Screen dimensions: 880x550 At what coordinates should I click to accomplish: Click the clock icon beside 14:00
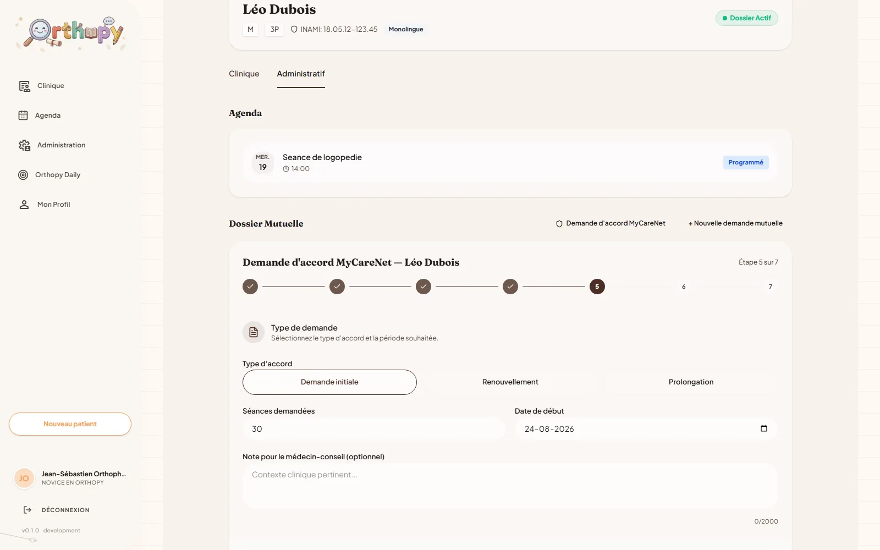coord(286,169)
